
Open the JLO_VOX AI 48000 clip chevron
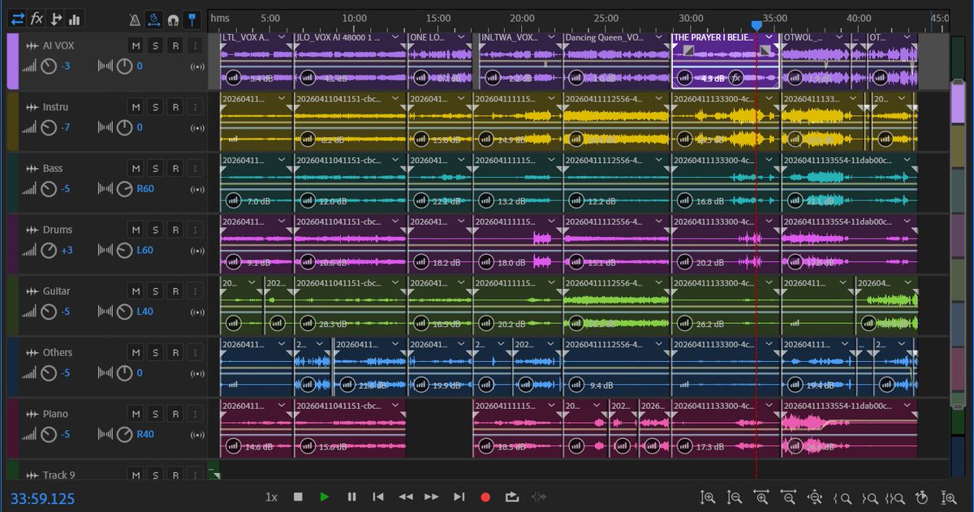(395, 37)
